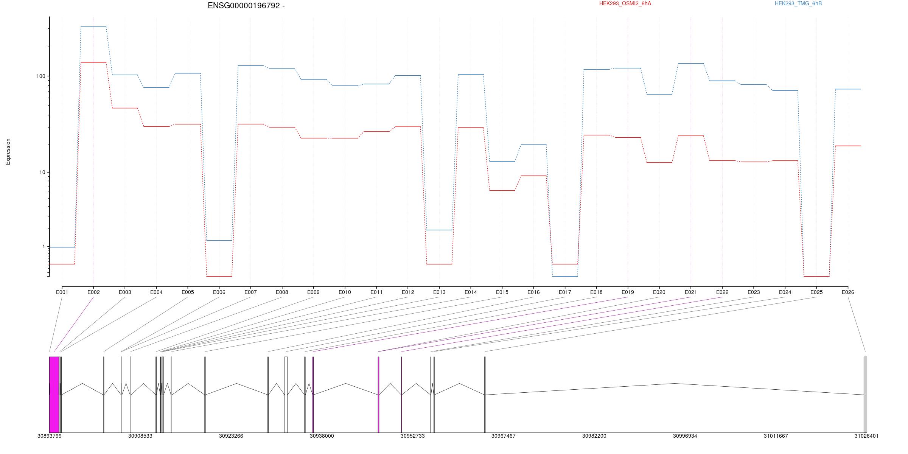Screen dimensions: 908x454
Task: Click the gene title ENSG00000196792 -
Action: point(246,6)
